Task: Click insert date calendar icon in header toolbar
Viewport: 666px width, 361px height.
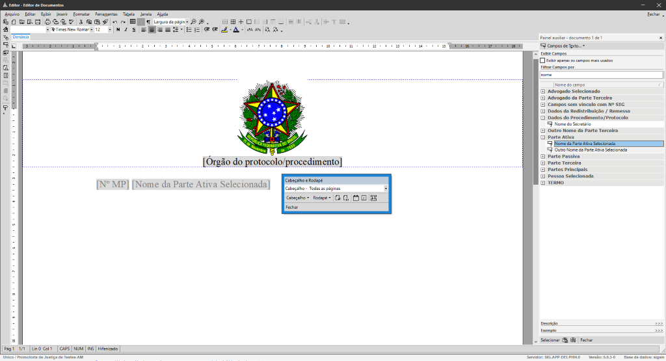Action: (x=356, y=198)
